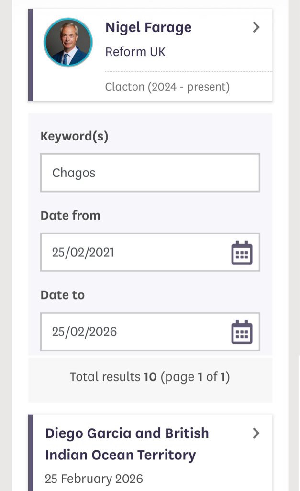Image resolution: width=300 pixels, height=491 pixels.
Task: Click the Date from field showing 25/02/2021
Action: (x=134, y=252)
